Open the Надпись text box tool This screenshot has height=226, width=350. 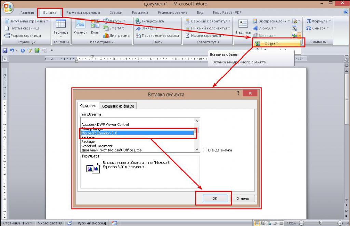[243, 27]
